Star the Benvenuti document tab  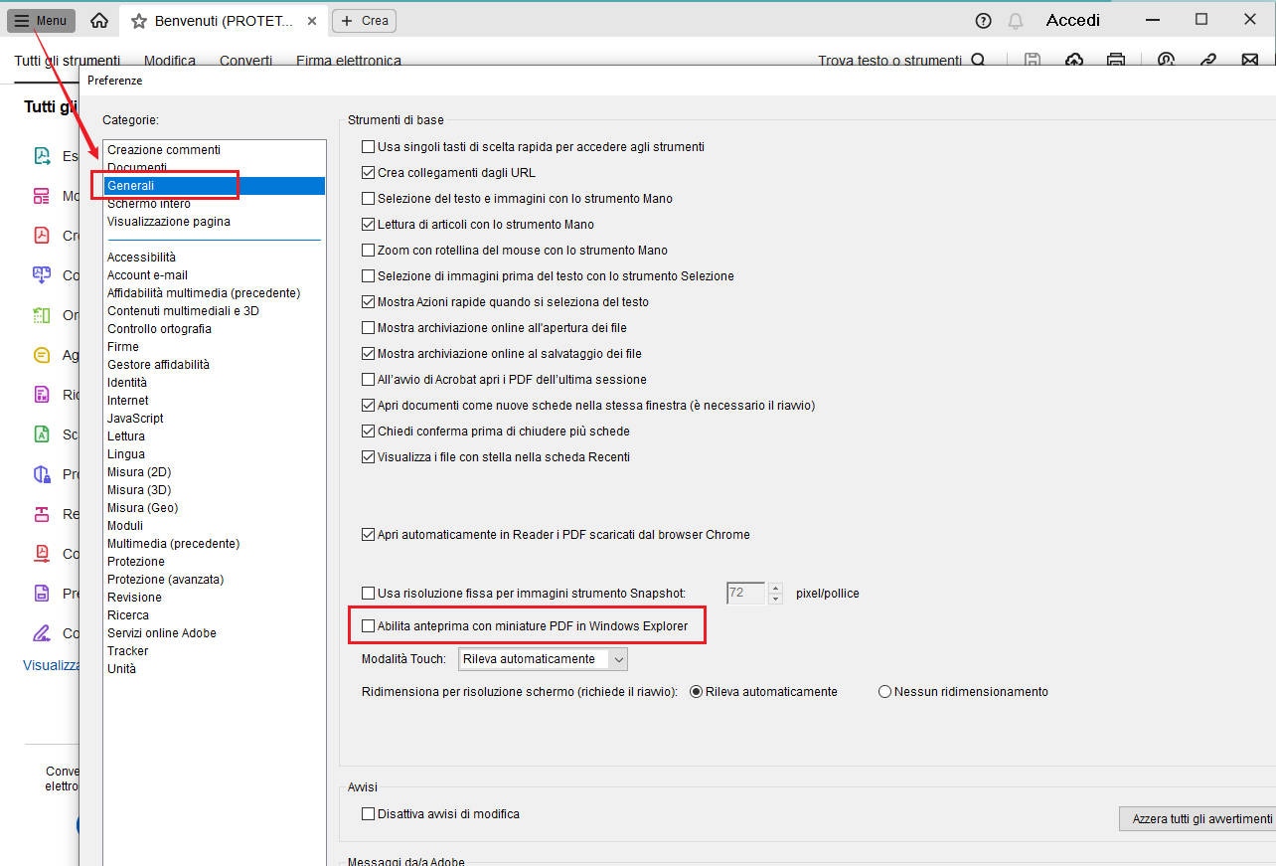(x=138, y=21)
